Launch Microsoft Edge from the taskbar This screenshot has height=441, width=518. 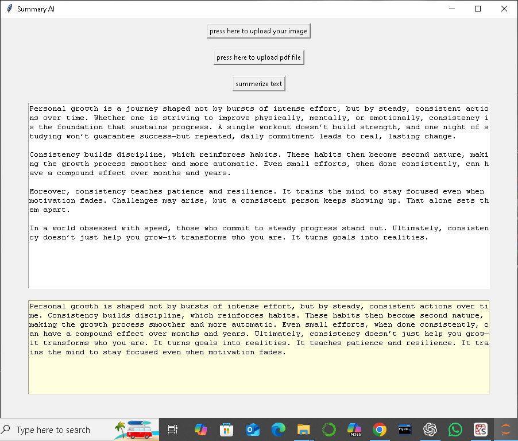(279, 430)
